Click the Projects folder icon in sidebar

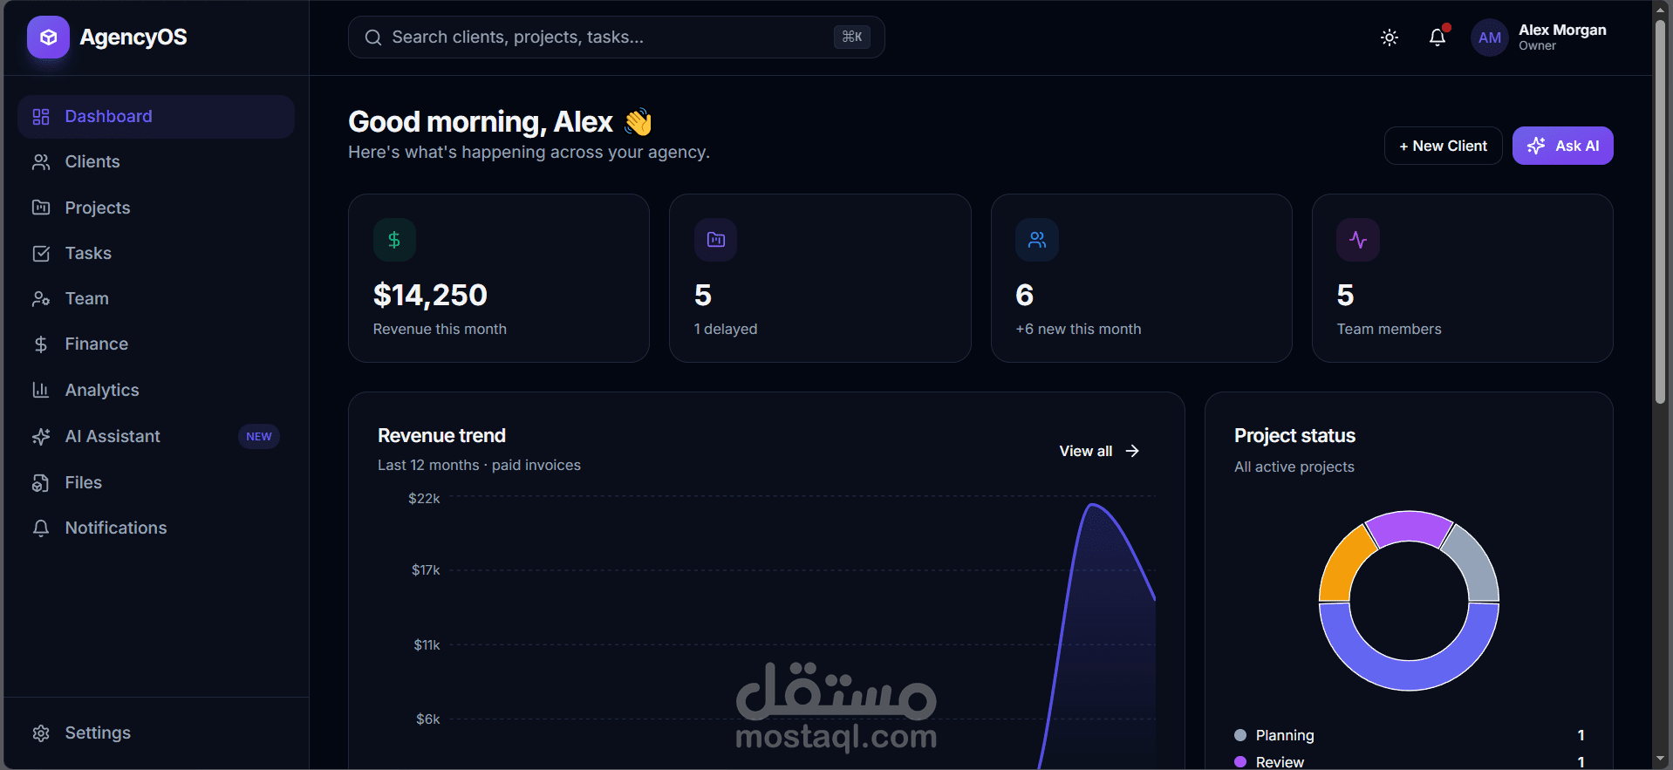point(41,208)
